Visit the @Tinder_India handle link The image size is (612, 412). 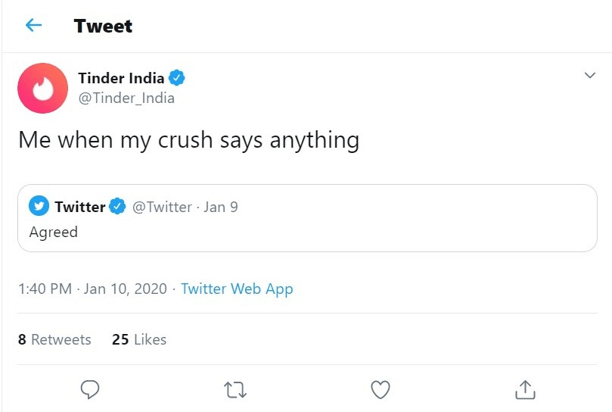[126, 98]
